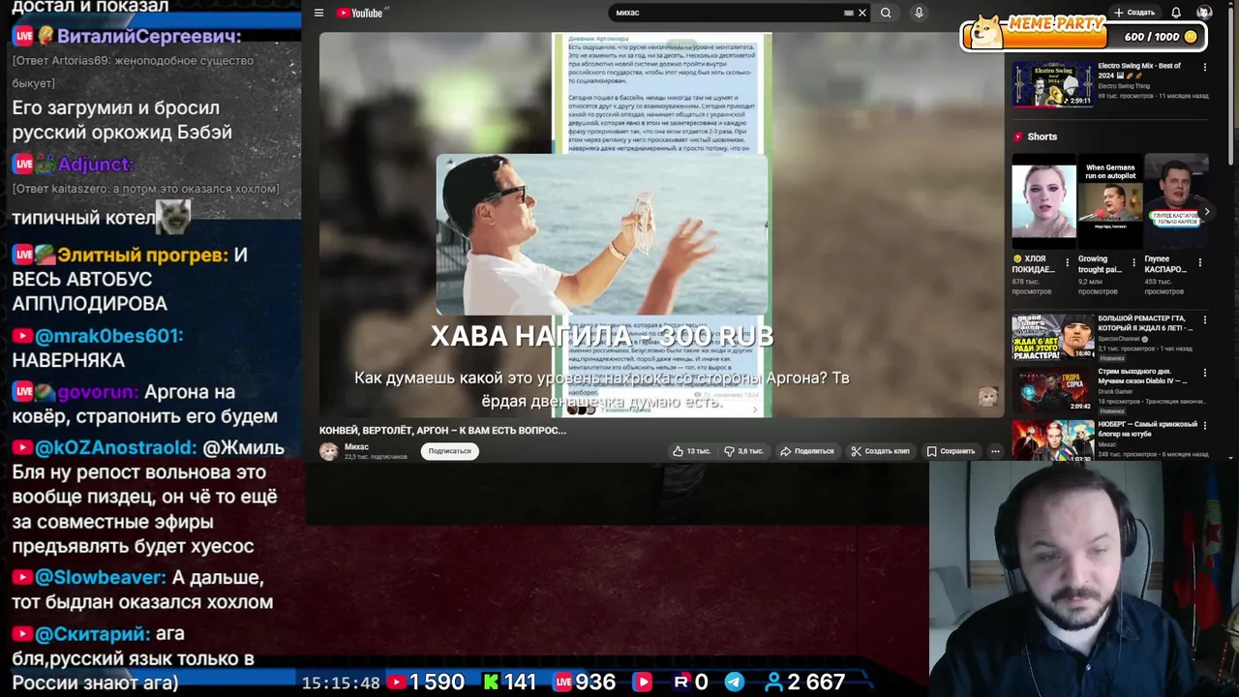Save the video with Сохранить
This screenshot has height=697, width=1239.
click(x=951, y=451)
